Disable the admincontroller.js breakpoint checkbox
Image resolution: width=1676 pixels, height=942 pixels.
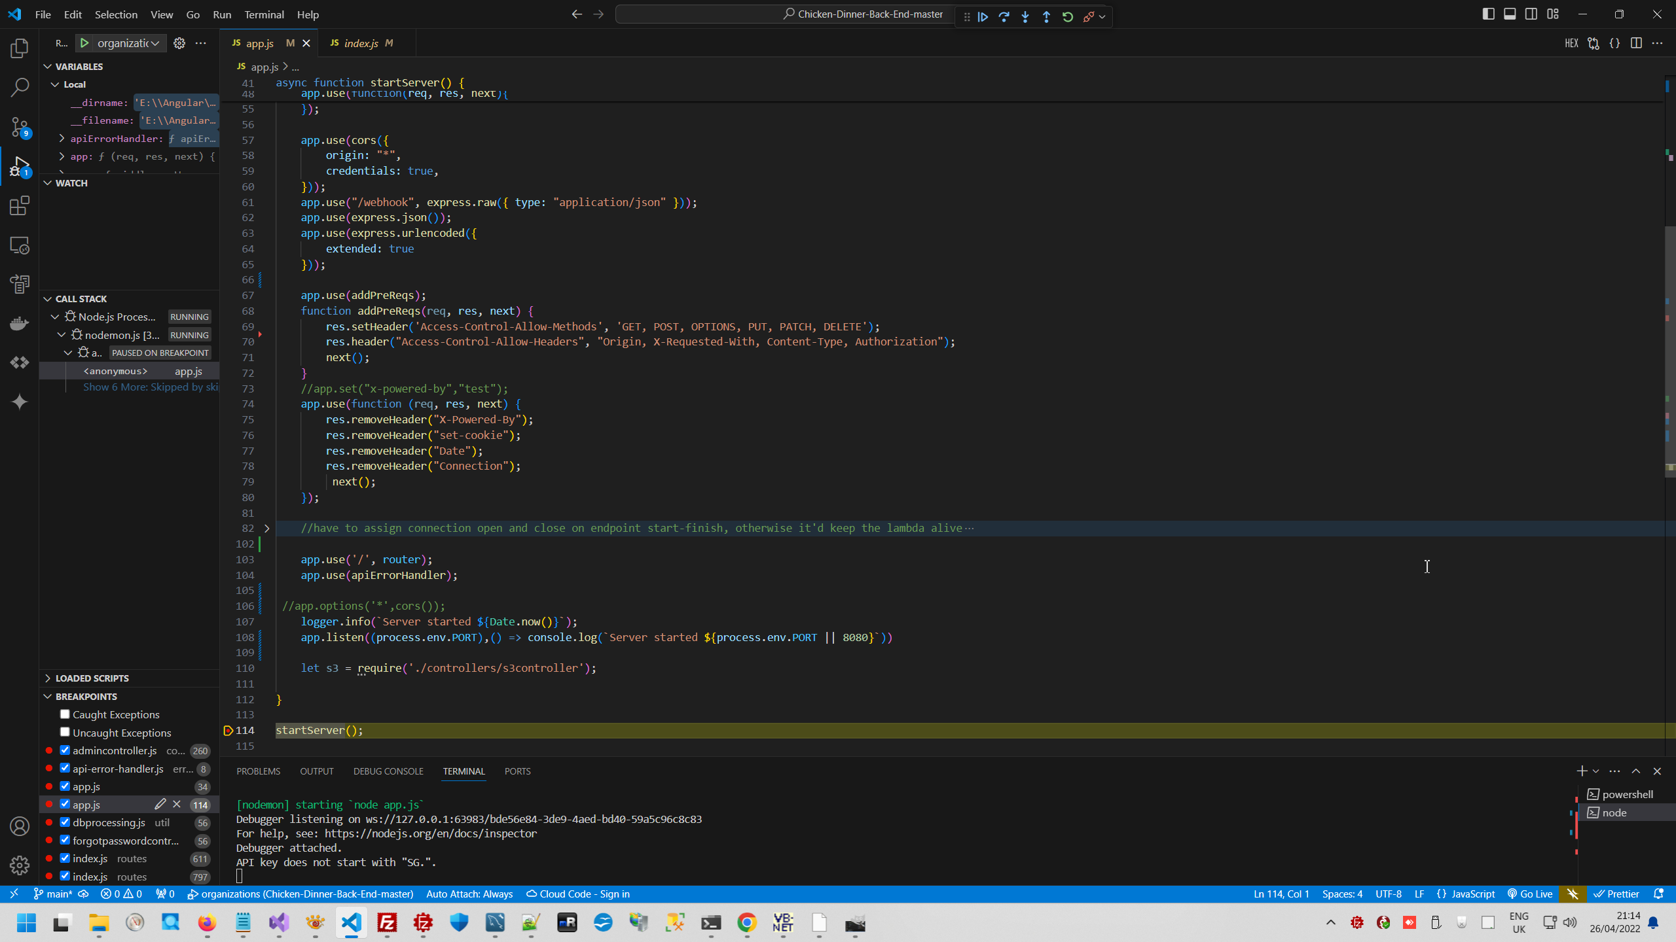[x=65, y=750]
